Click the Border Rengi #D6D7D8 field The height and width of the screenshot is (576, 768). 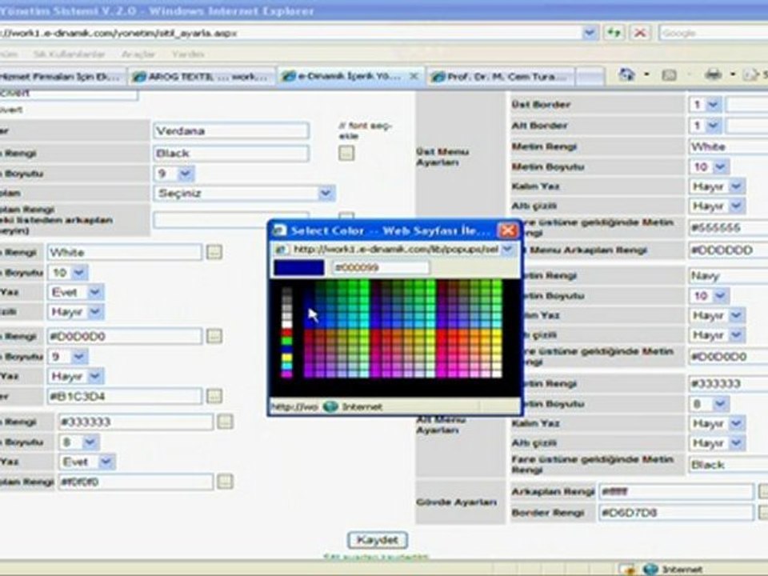[677, 513]
